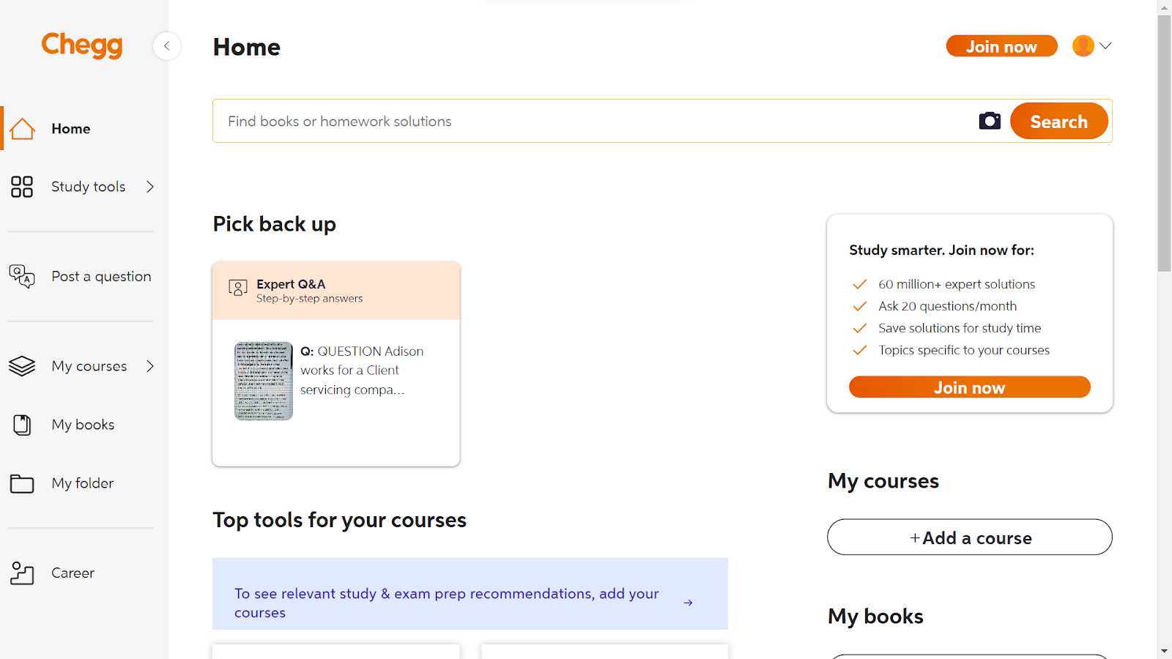Click the Home house icon in sidebar
The image size is (1172, 659).
(22, 129)
